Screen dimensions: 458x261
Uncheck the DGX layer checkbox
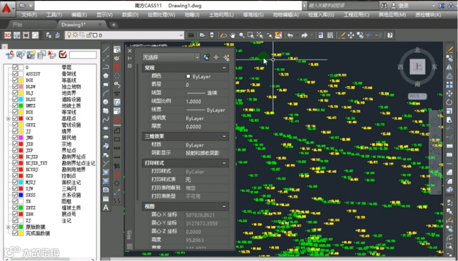tap(15, 80)
